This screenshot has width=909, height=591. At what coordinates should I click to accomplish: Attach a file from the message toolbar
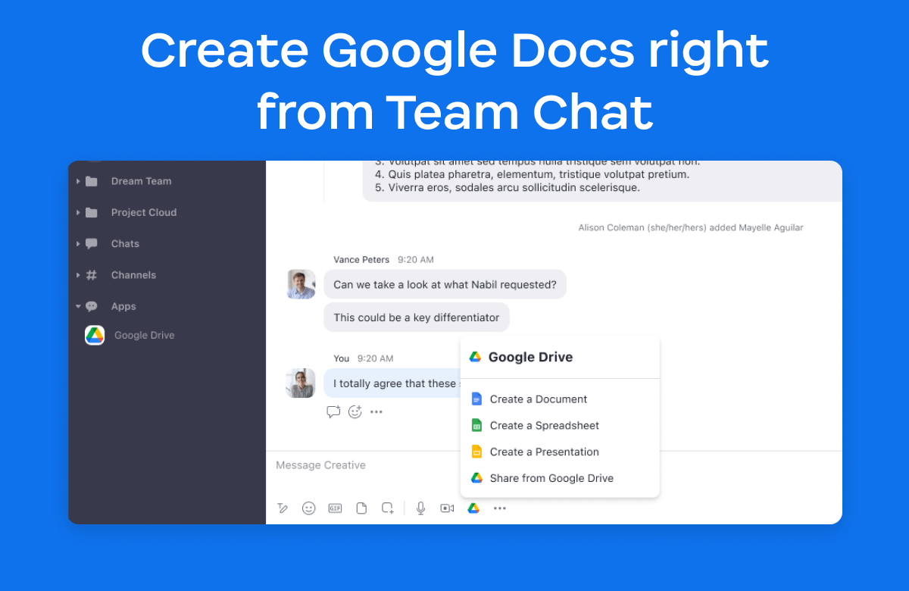coord(361,508)
